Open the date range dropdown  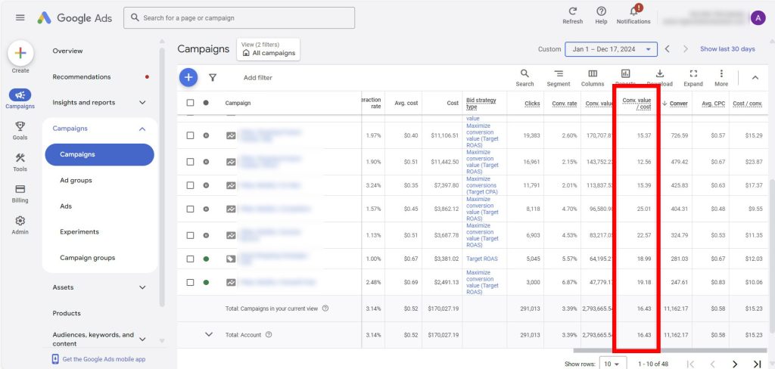(611, 49)
